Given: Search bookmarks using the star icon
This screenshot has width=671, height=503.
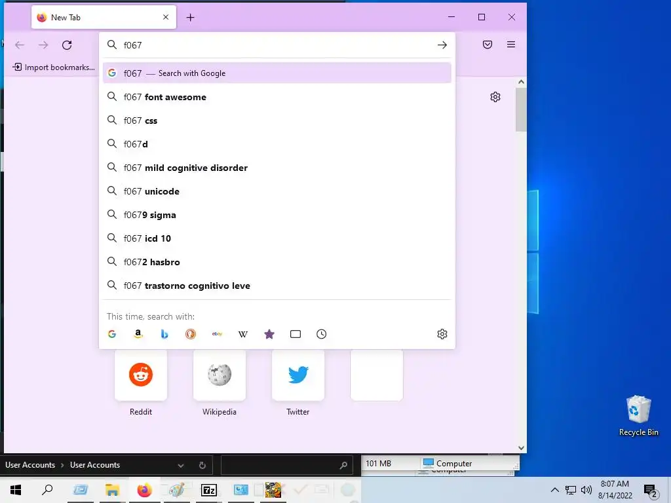Looking at the screenshot, I should [269, 334].
